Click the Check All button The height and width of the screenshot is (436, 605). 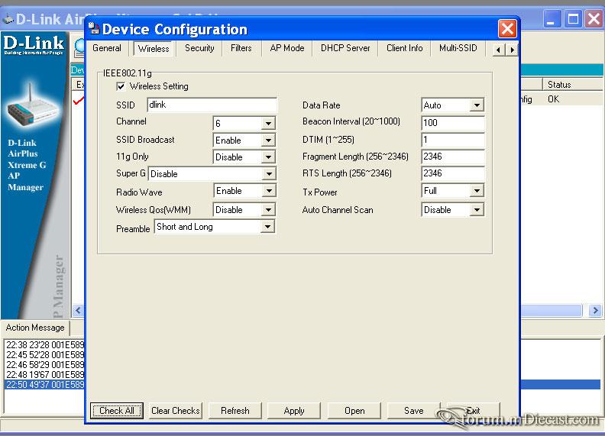point(117,411)
